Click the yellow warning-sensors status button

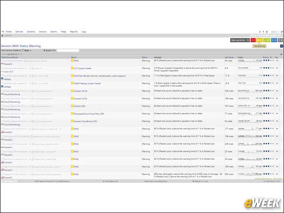pos(259,40)
